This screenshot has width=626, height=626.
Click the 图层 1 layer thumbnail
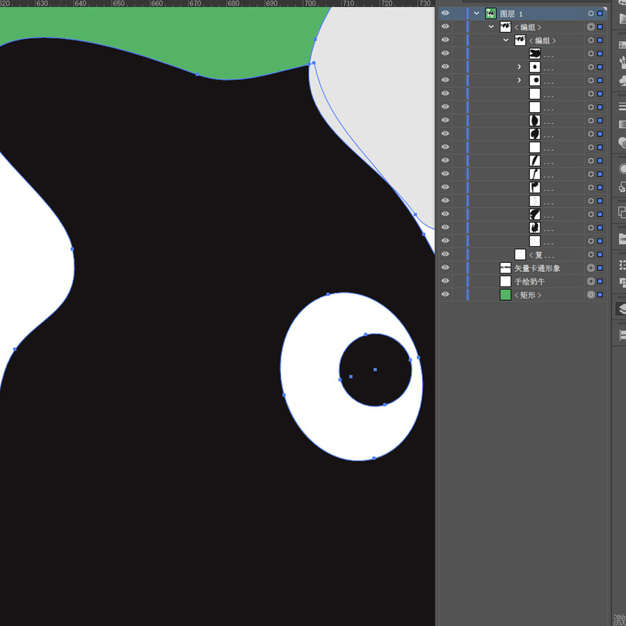click(x=490, y=13)
